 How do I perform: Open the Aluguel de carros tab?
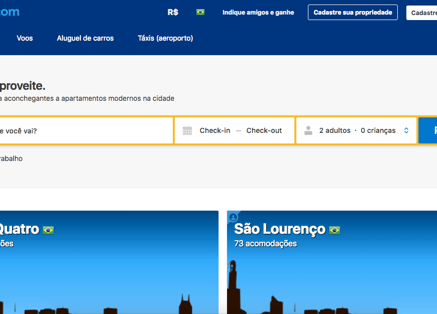[85, 38]
